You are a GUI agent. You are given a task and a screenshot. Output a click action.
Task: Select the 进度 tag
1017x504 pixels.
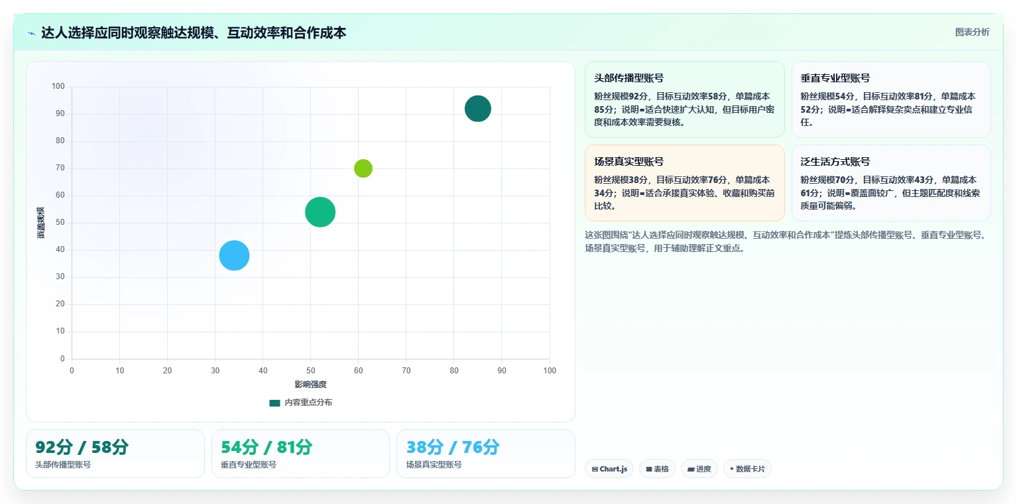tap(699, 469)
